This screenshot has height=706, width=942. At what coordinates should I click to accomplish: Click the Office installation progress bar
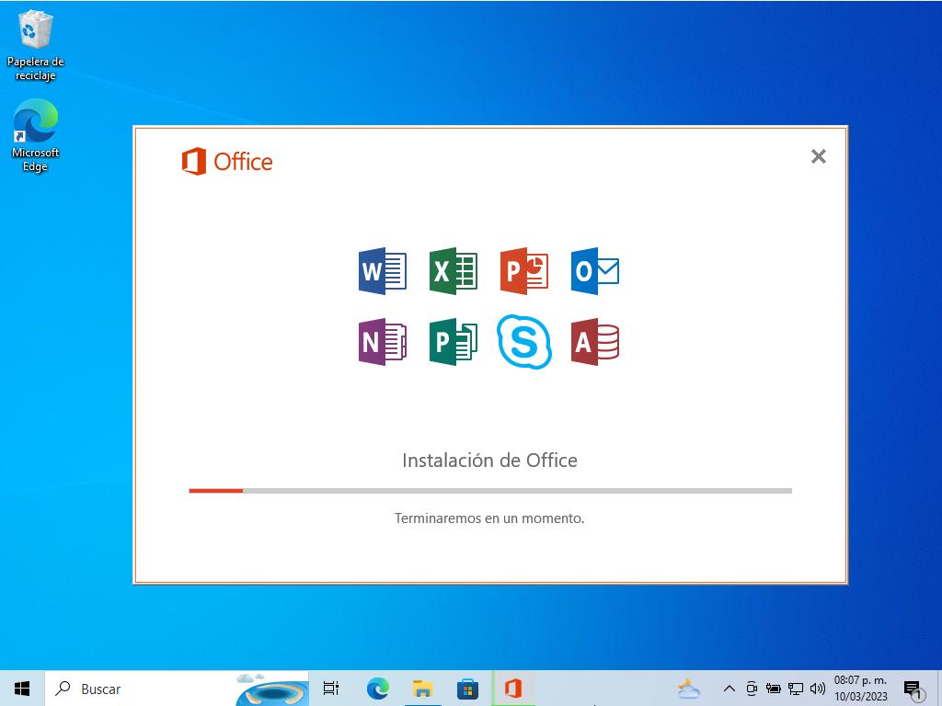(x=489, y=491)
